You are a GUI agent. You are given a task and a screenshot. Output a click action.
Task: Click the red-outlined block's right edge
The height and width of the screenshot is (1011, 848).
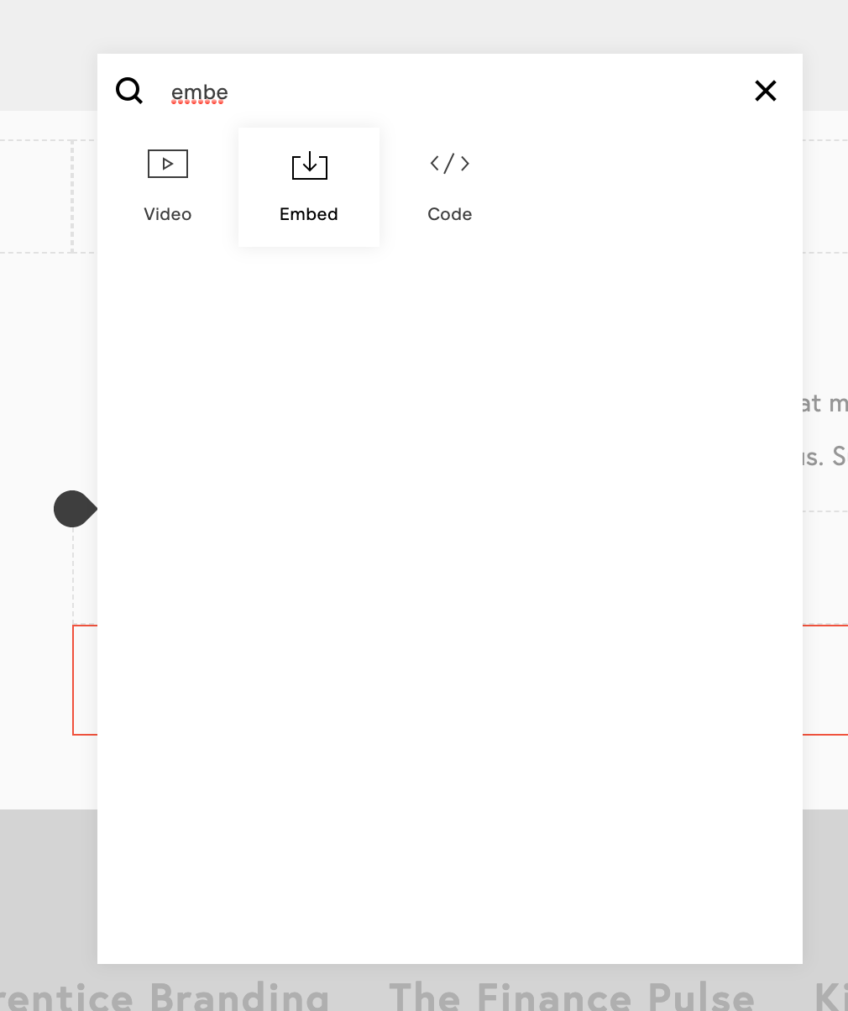(x=824, y=680)
